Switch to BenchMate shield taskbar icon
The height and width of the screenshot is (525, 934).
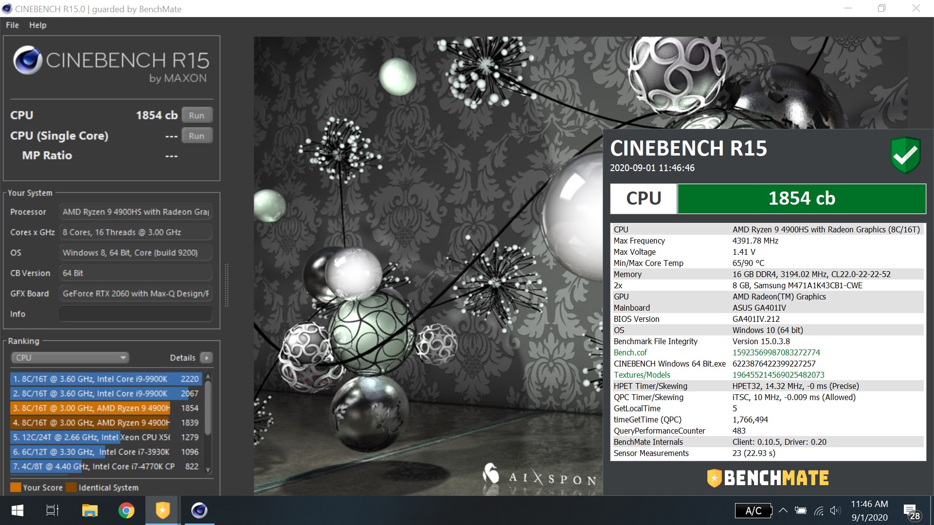point(162,510)
